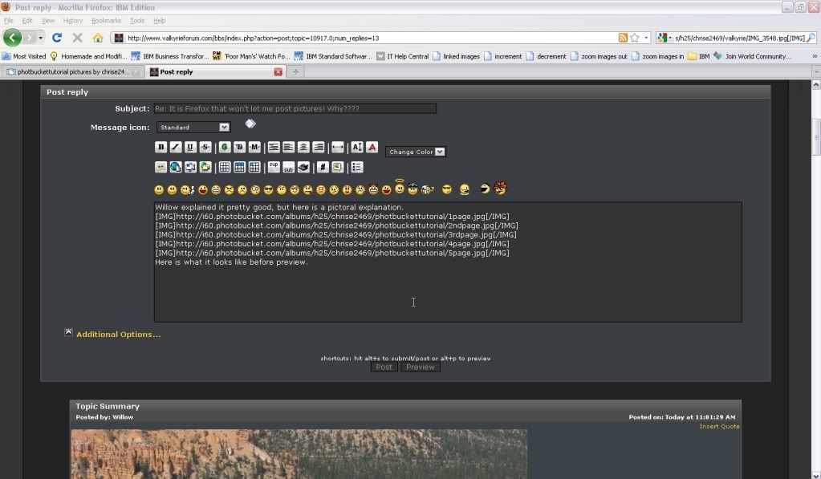Viewport: 821px width, 479px height.
Task: Click the Insert Quote link
Action: (719, 427)
